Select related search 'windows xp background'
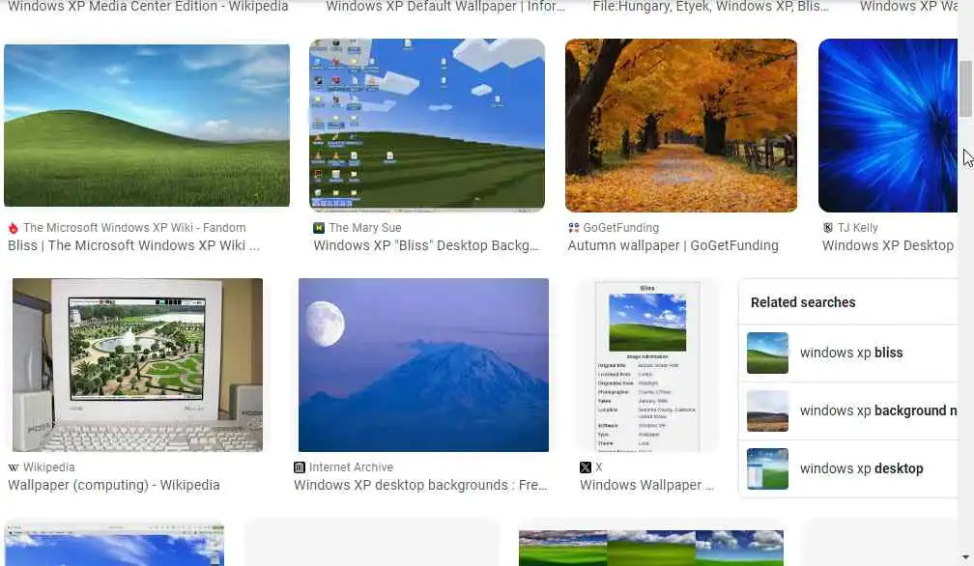 tap(848, 410)
